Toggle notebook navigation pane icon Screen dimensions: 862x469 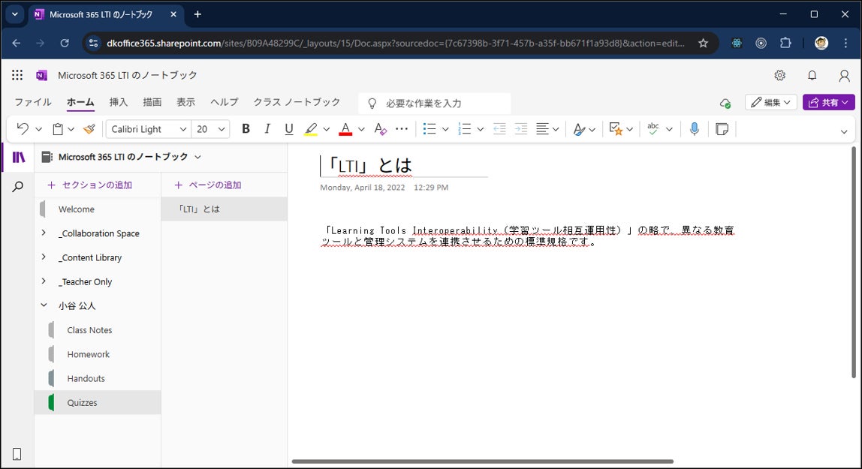point(18,157)
